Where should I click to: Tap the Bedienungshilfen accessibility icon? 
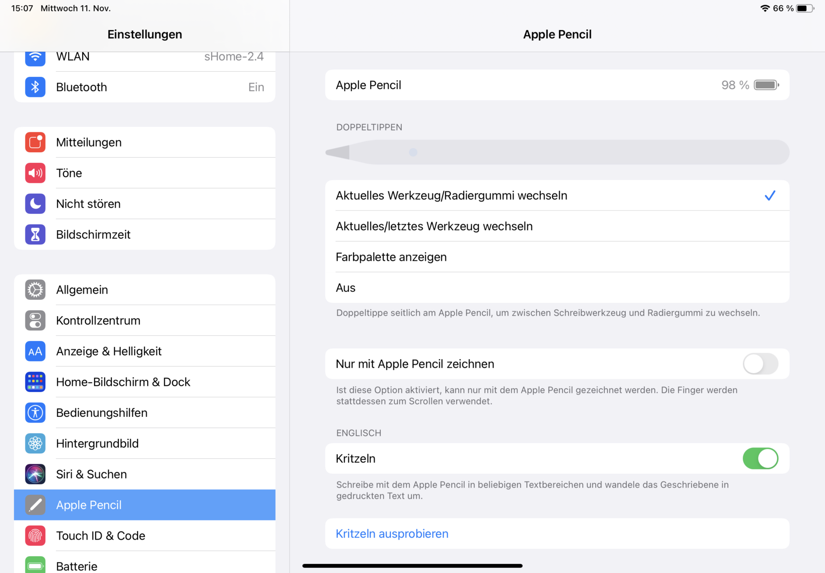(35, 413)
